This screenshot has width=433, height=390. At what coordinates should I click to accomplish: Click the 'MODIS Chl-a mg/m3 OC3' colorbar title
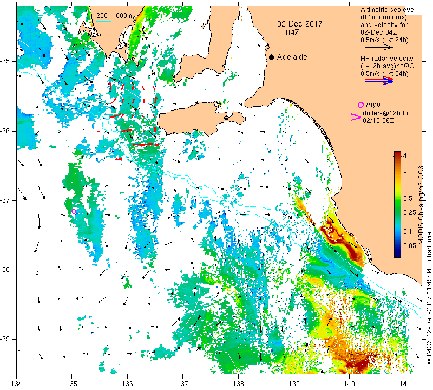pyautogui.click(x=421, y=206)
